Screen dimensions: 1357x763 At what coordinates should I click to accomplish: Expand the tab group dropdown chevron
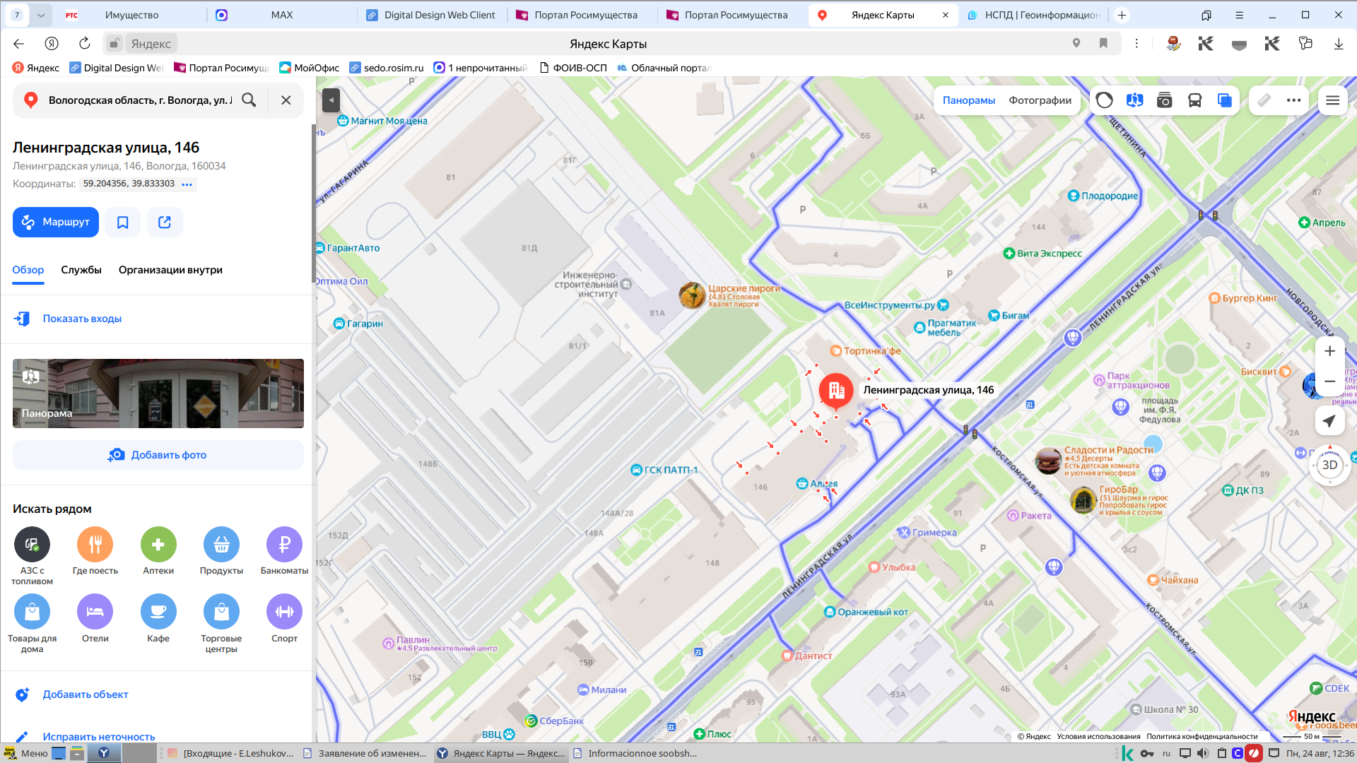[x=41, y=15]
